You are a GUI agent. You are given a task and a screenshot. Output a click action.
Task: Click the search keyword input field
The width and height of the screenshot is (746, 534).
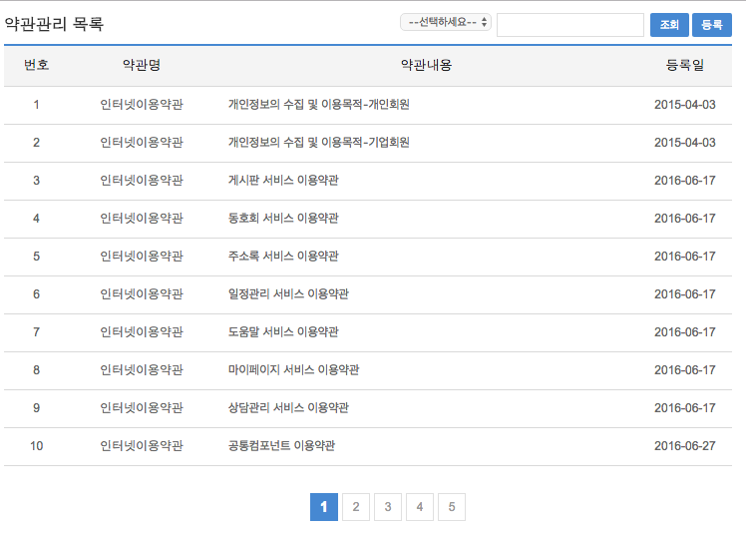[x=569, y=25]
